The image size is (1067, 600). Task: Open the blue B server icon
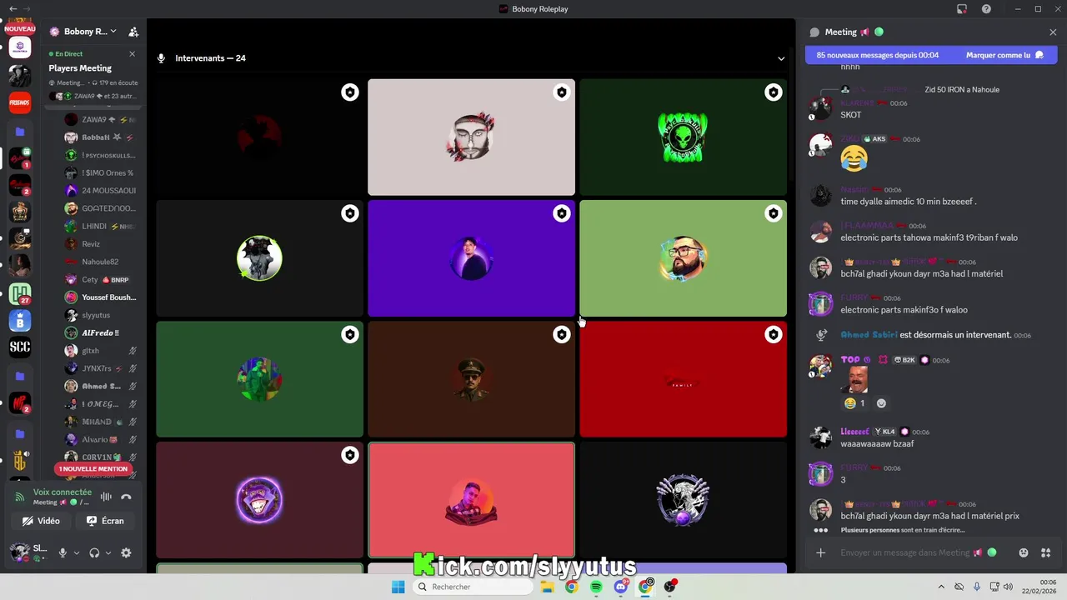(x=20, y=321)
